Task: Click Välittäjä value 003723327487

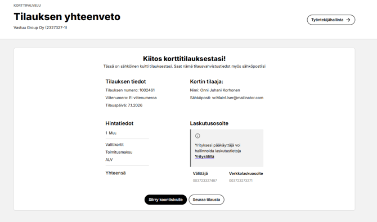Action: point(205,181)
